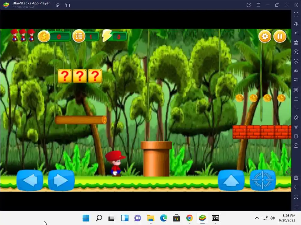This screenshot has width=301, height=225.
Task: Click the BlueStacks home icon in title bar
Action: pos(58,5)
